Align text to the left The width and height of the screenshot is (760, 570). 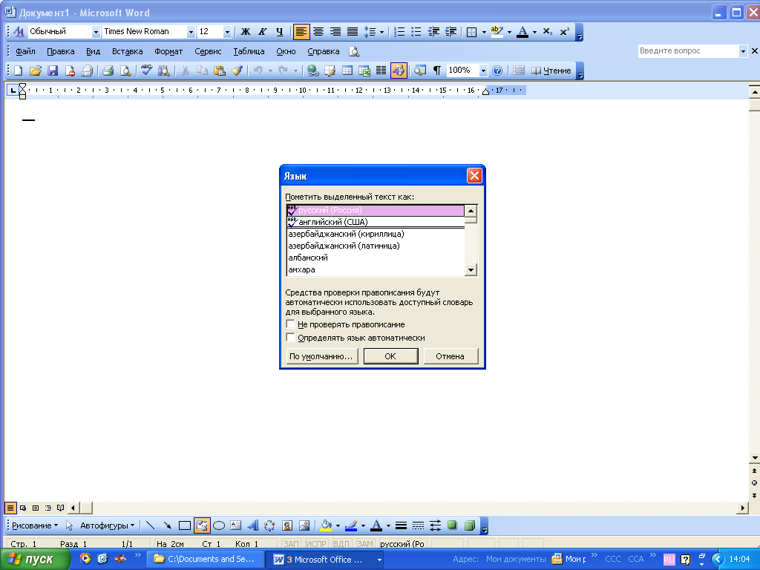pyautogui.click(x=301, y=32)
